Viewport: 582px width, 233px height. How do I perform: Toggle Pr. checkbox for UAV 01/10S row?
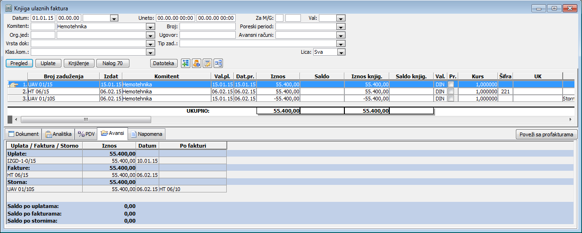pos(451,99)
